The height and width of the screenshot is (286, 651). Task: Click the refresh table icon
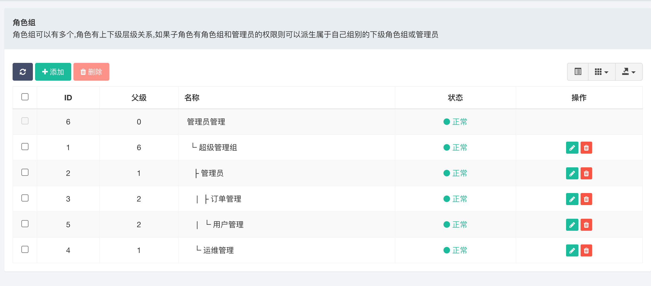(x=22, y=72)
